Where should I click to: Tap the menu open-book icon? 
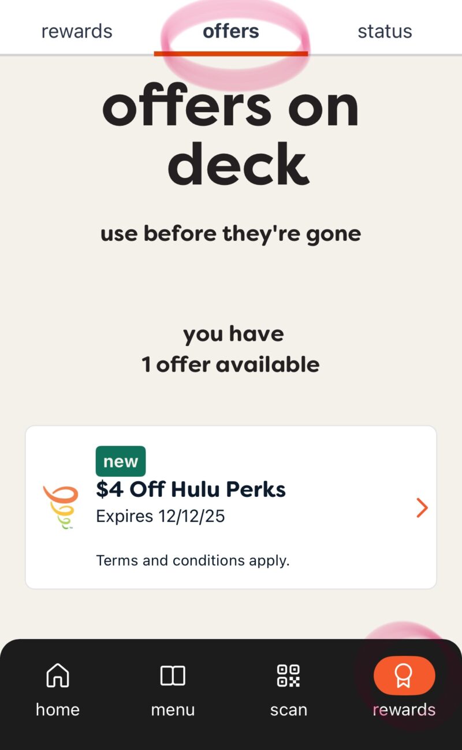[173, 675]
